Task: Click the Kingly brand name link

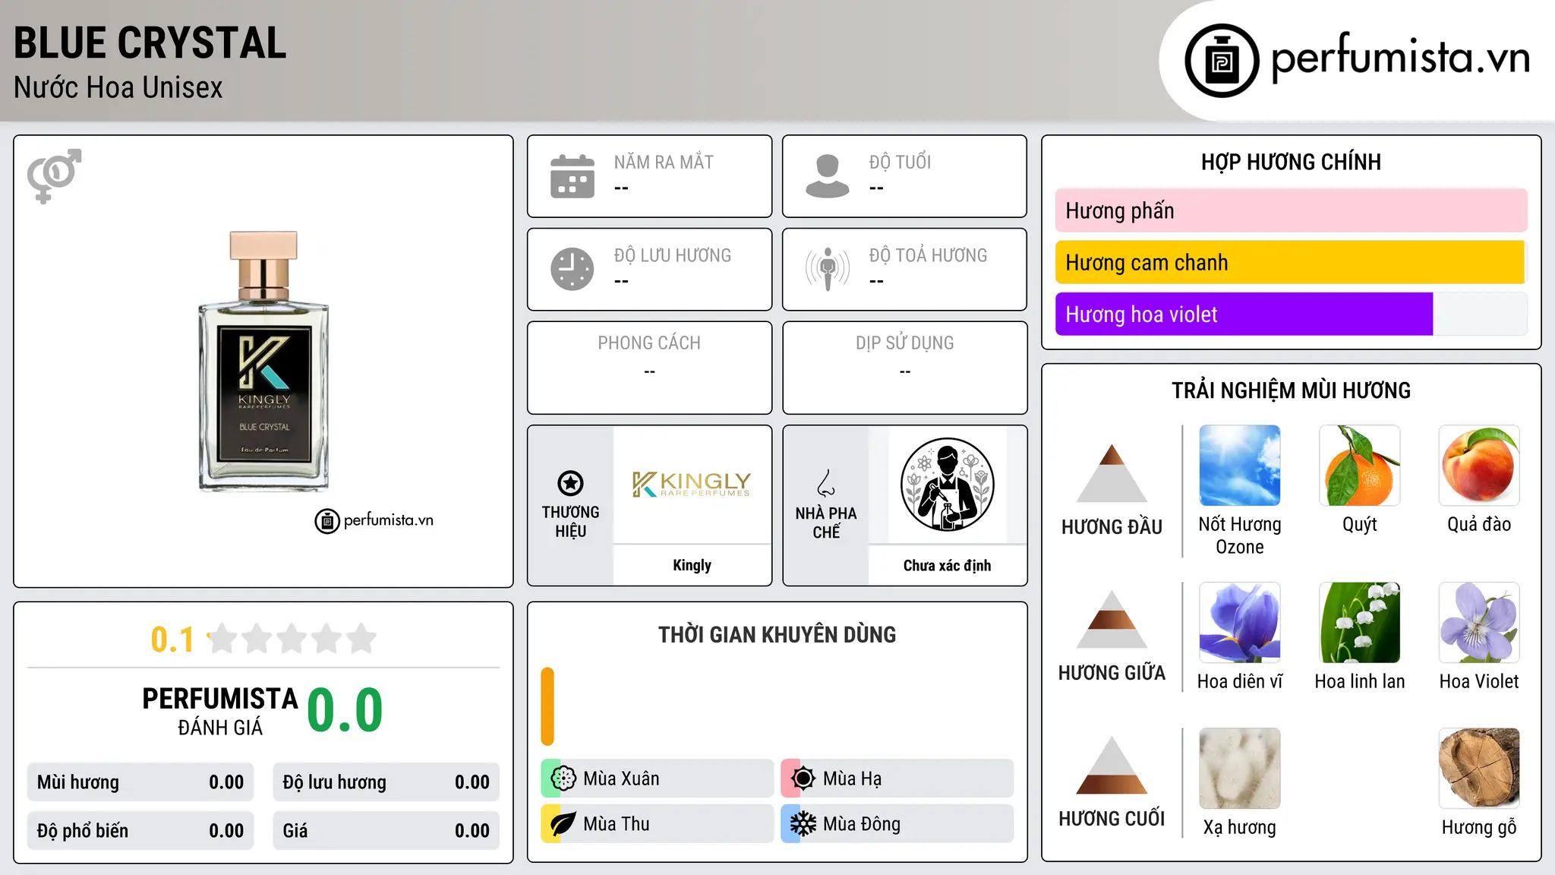Action: [692, 565]
